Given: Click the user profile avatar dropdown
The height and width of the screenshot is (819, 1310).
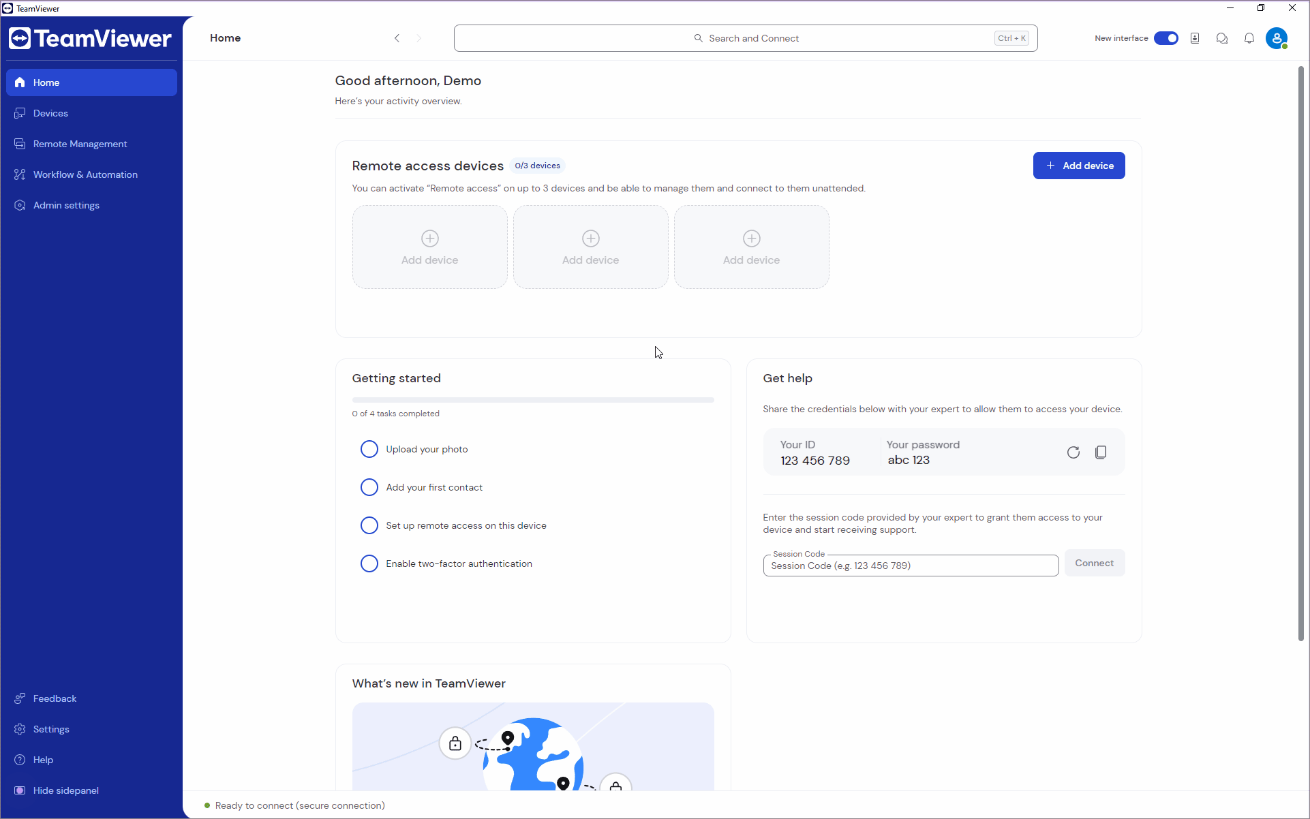Looking at the screenshot, I should click(1277, 37).
